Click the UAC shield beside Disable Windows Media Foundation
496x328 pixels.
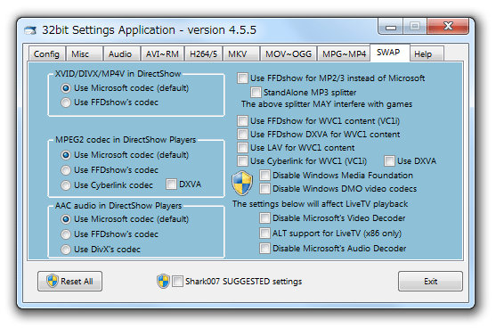coord(242,183)
